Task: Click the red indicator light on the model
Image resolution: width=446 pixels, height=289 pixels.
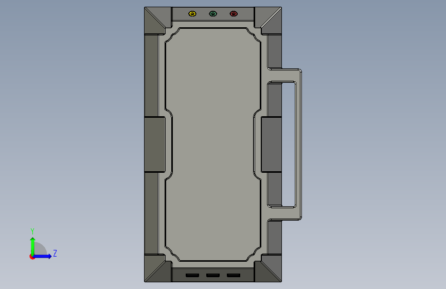Action: coord(234,14)
